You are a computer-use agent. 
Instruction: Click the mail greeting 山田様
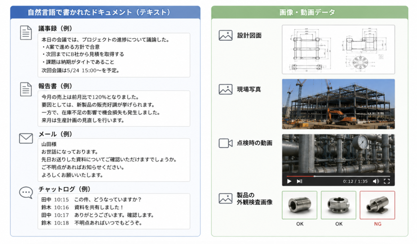(x=49, y=144)
